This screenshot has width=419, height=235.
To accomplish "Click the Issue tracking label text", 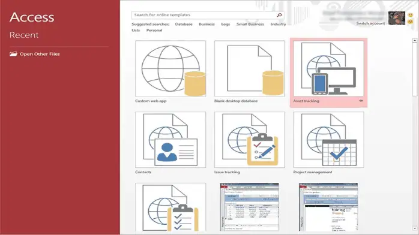I will pyautogui.click(x=227, y=172).
